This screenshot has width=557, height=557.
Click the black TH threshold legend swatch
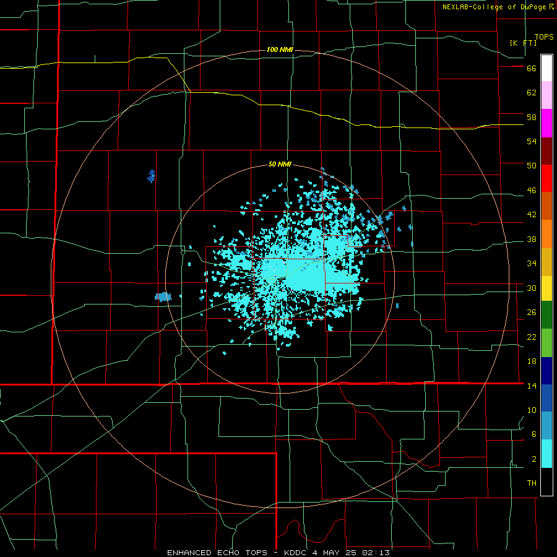[x=546, y=481]
